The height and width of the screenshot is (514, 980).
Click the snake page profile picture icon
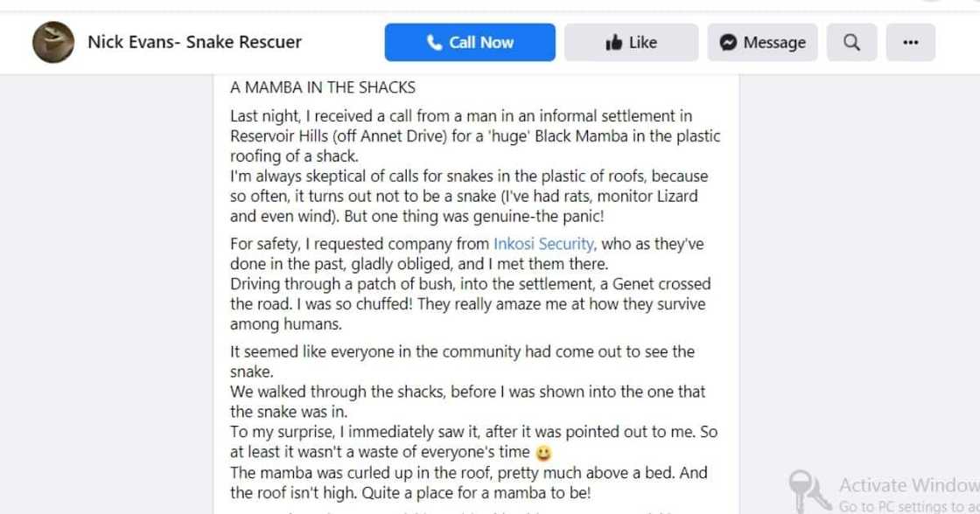click(x=52, y=41)
